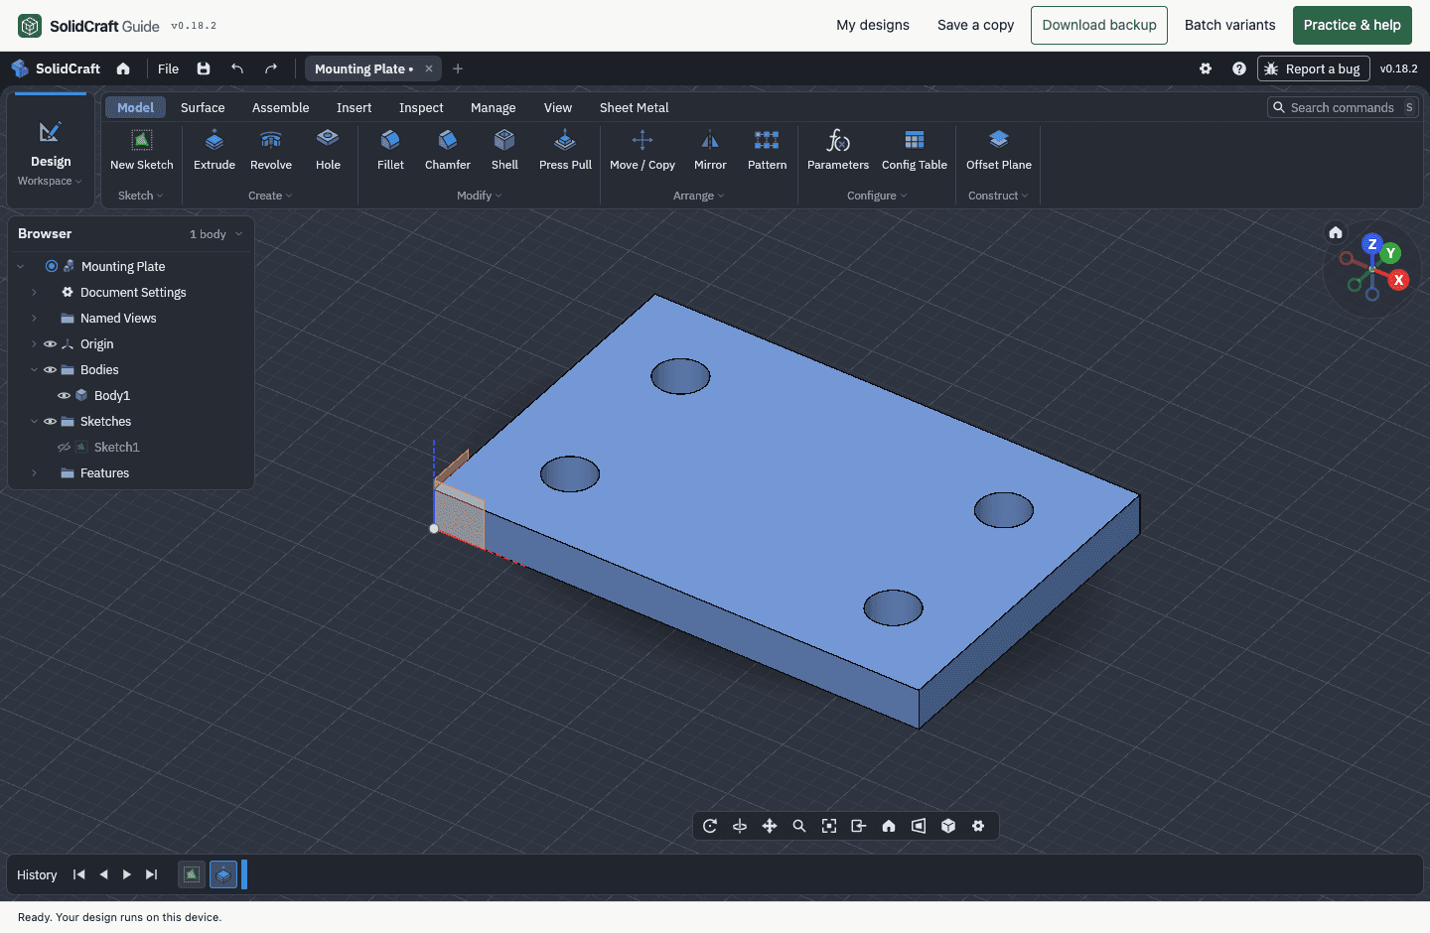Open the File menu

169,68
